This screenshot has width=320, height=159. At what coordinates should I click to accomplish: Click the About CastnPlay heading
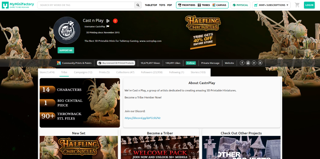coord(202,83)
